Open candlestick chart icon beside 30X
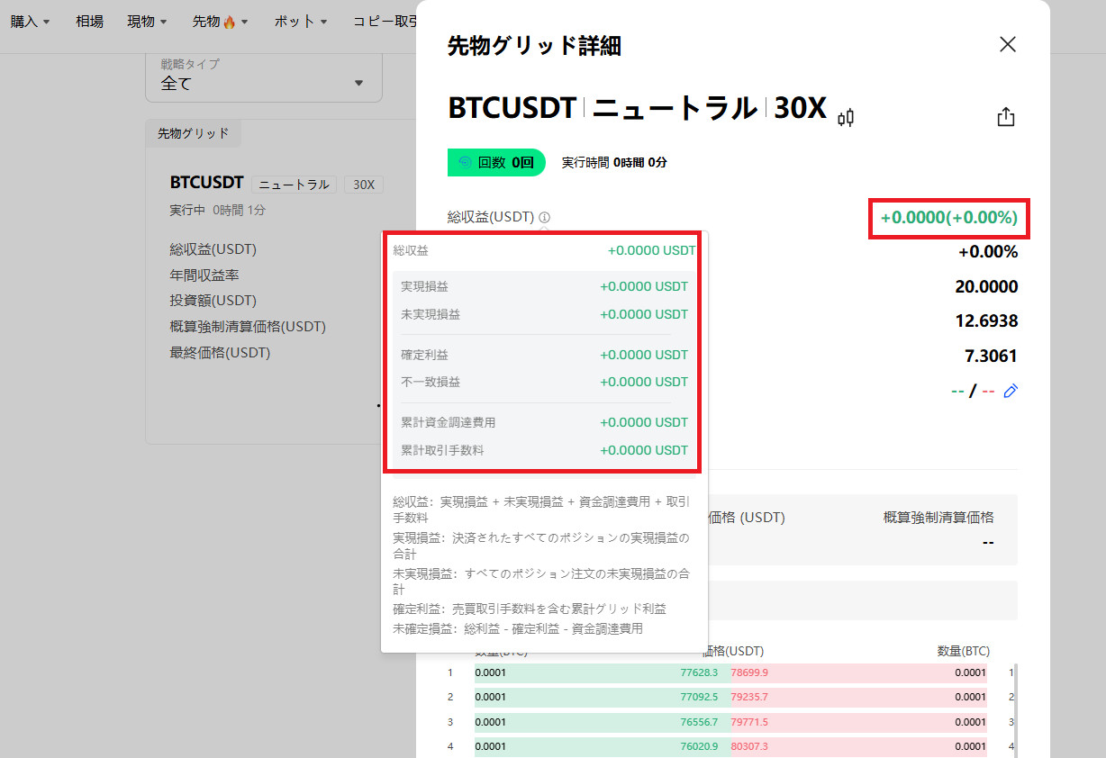Viewport: 1106px width, 758px height. click(845, 117)
